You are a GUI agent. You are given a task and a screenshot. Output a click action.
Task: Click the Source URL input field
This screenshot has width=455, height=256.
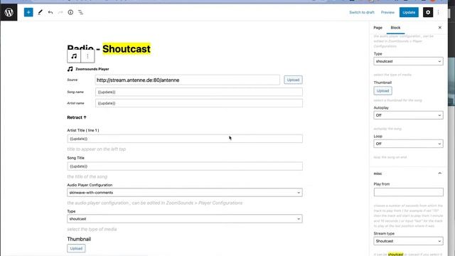pyautogui.click(x=188, y=80)
